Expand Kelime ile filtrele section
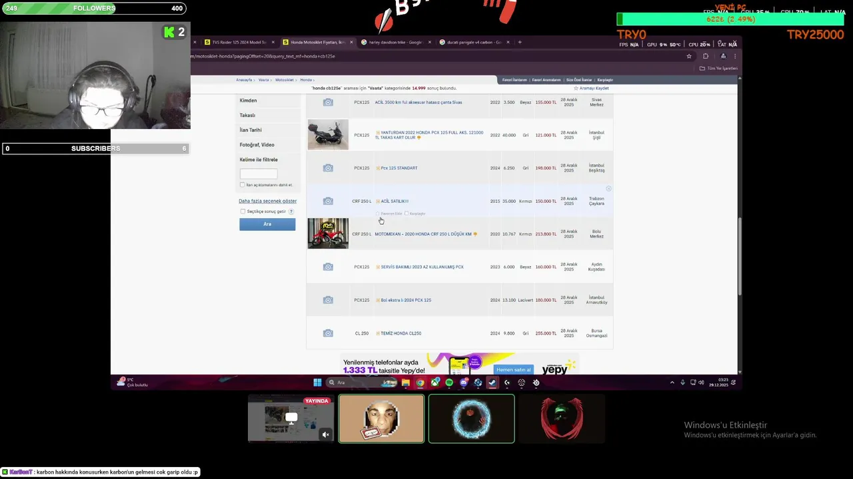The height and width of the screenshot is (479, 853). tap(259, 160)
